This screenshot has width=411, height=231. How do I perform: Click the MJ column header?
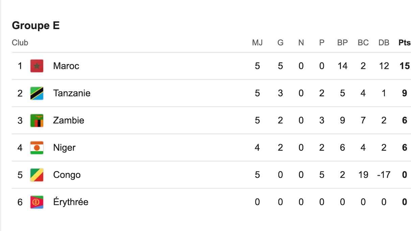coord(257,43)
